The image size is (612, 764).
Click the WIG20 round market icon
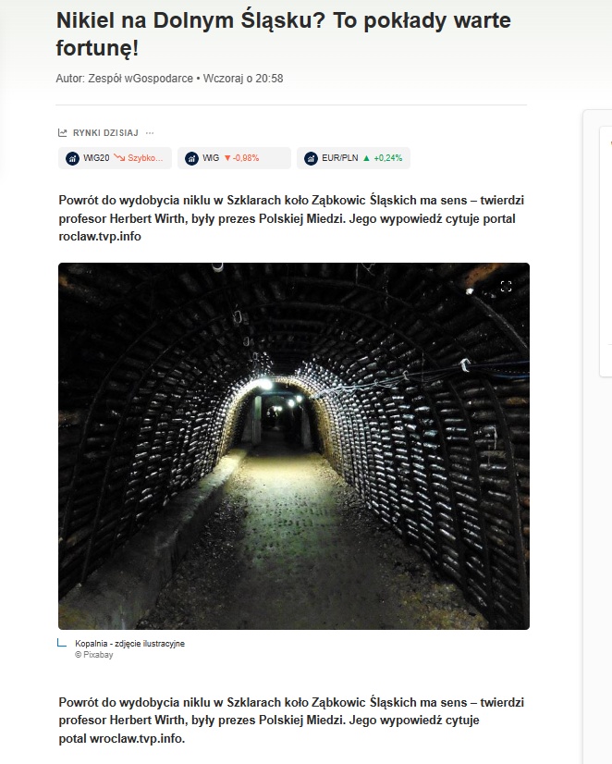(x=72, y=158)
